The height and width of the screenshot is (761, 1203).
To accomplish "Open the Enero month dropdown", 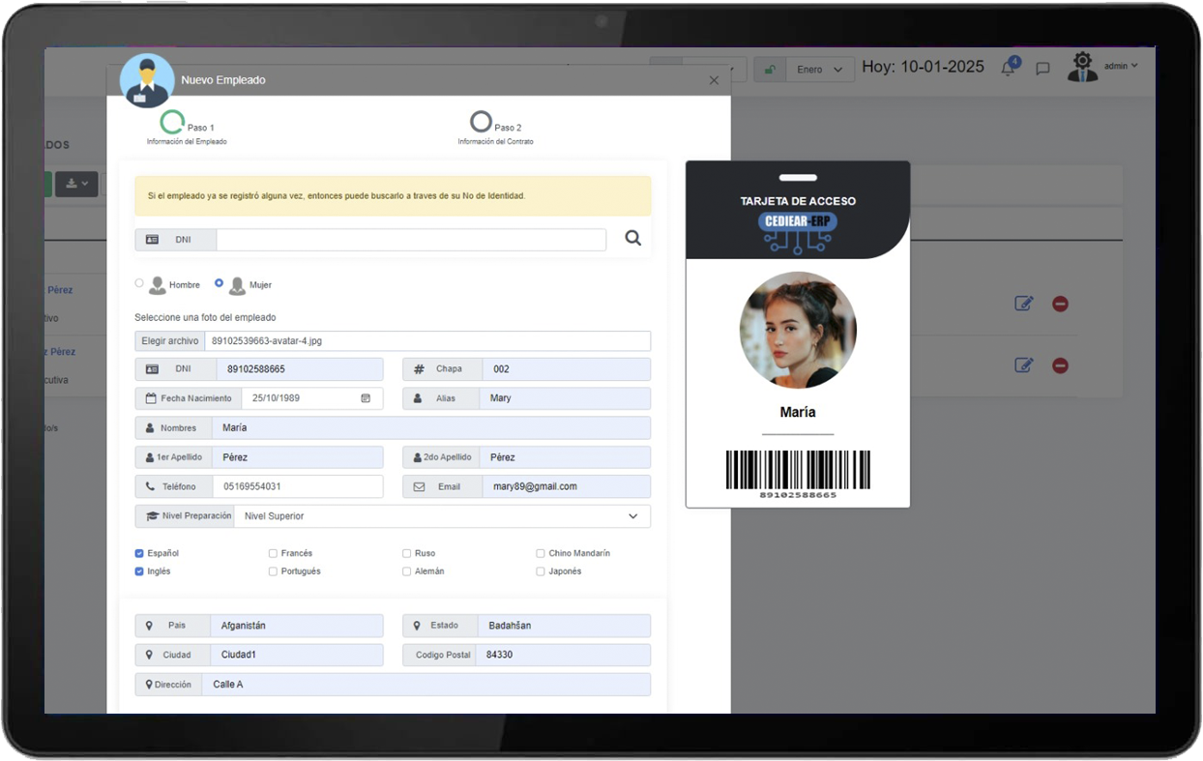I will [819, 70].
